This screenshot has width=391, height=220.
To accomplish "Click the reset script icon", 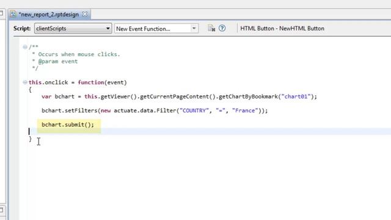I will [x=211, y=28].
